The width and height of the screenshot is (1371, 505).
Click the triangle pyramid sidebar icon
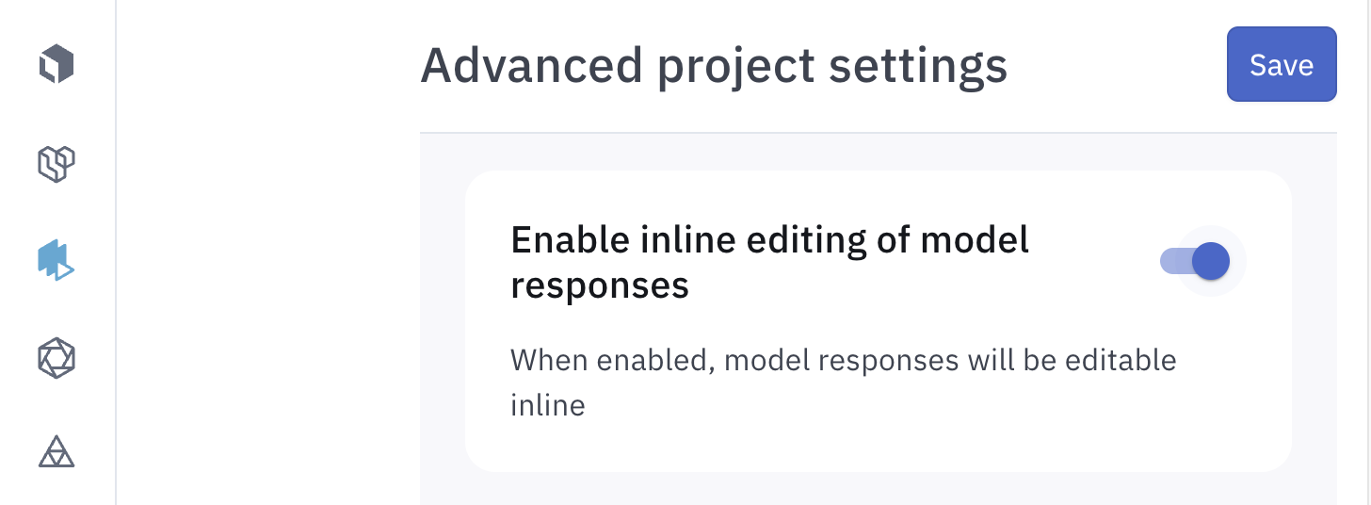click(56, 452)
